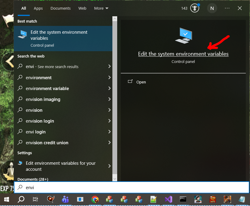Select the Web search tab
Viewport: 250px width, 206px height.
tap(82, 8)
